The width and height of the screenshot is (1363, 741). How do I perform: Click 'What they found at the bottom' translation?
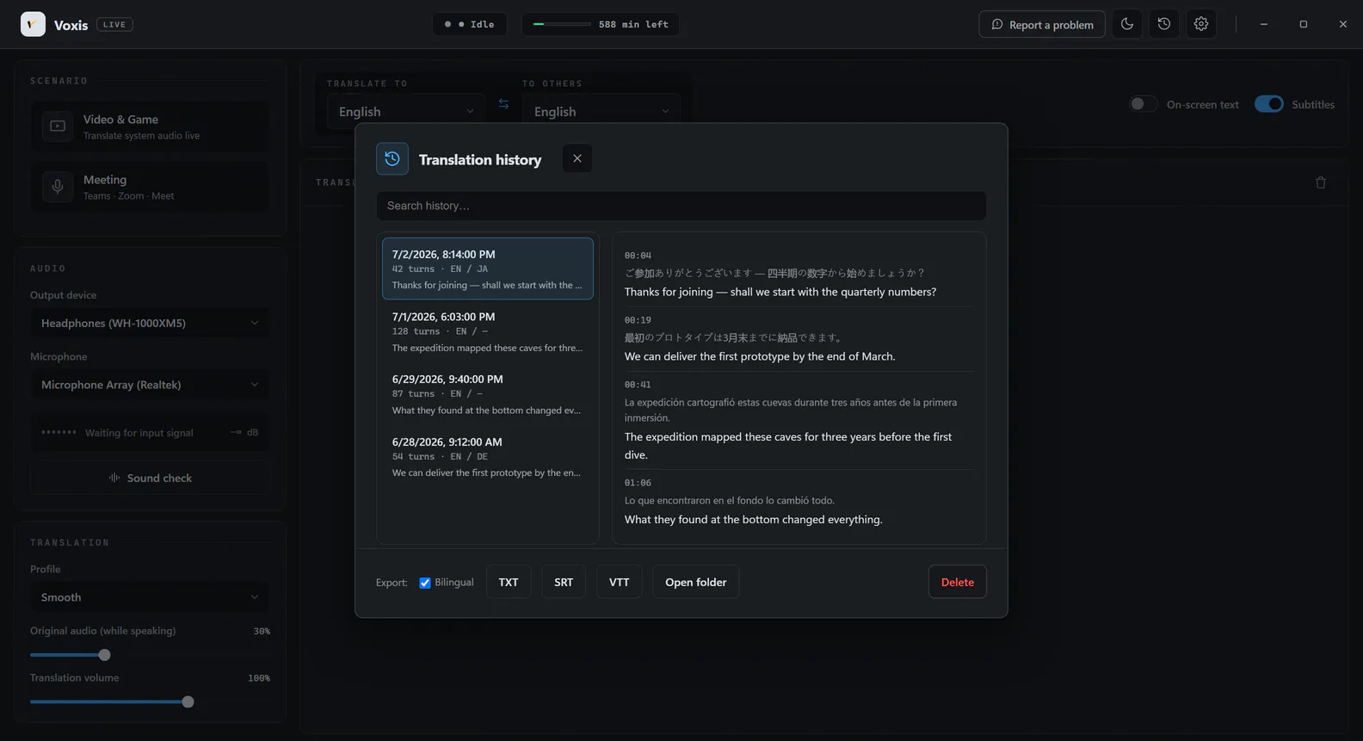tap(753, 519)
